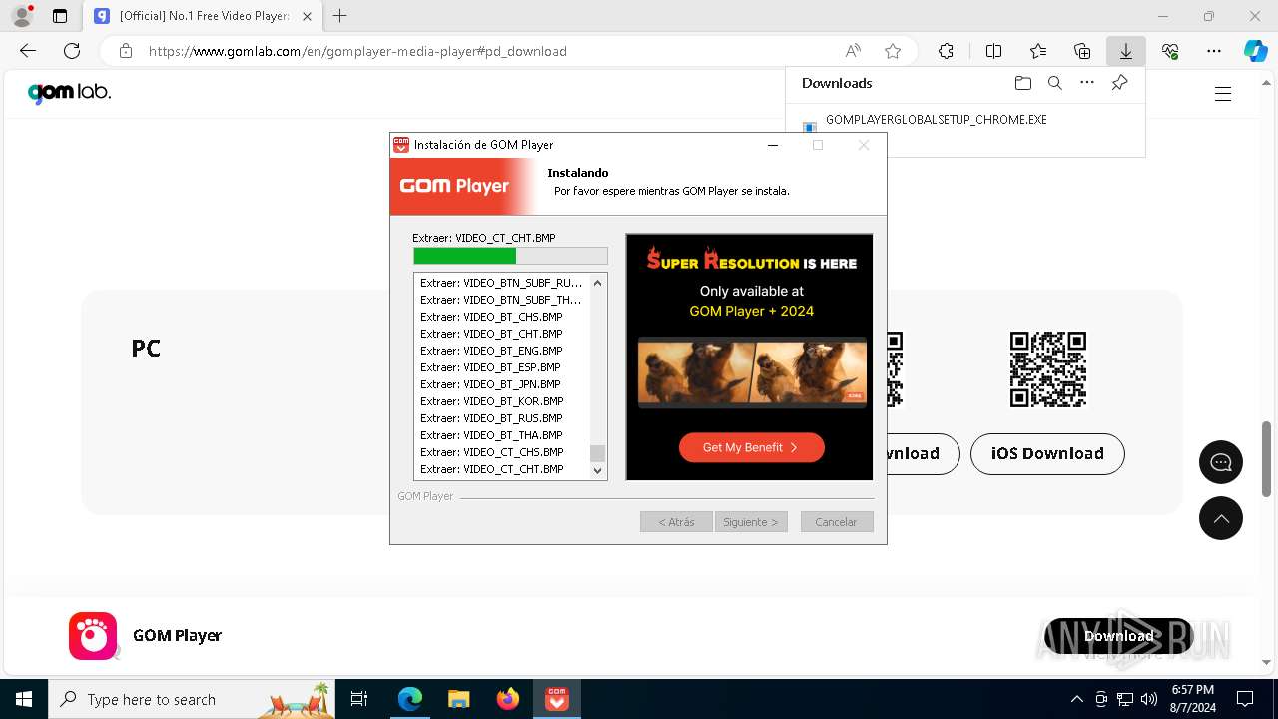Image resolution: width=1278 pixels, height=719 pixels.
Task: Open split screen icon
Action: click(993, 51)
